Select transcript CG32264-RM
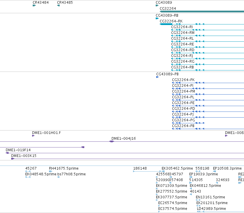The image size is (244, 213). (x=183, y=33)
